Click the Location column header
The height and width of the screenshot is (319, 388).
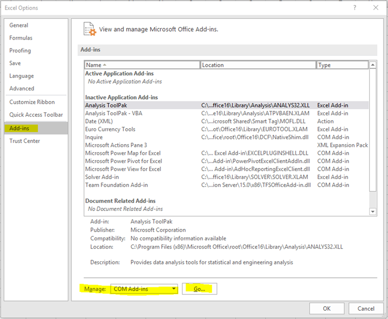[x=258, y=65]
